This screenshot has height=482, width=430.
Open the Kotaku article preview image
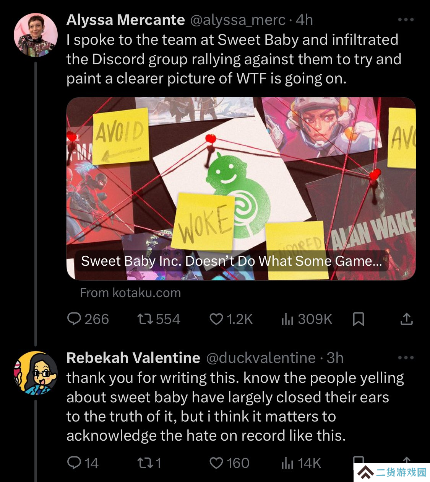(241, 188)
